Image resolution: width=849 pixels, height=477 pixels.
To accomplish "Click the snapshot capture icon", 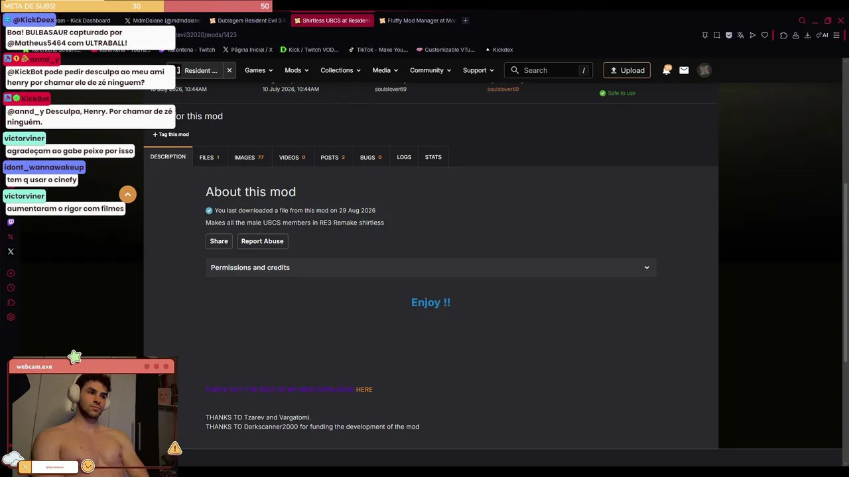I will pos(716,35).
